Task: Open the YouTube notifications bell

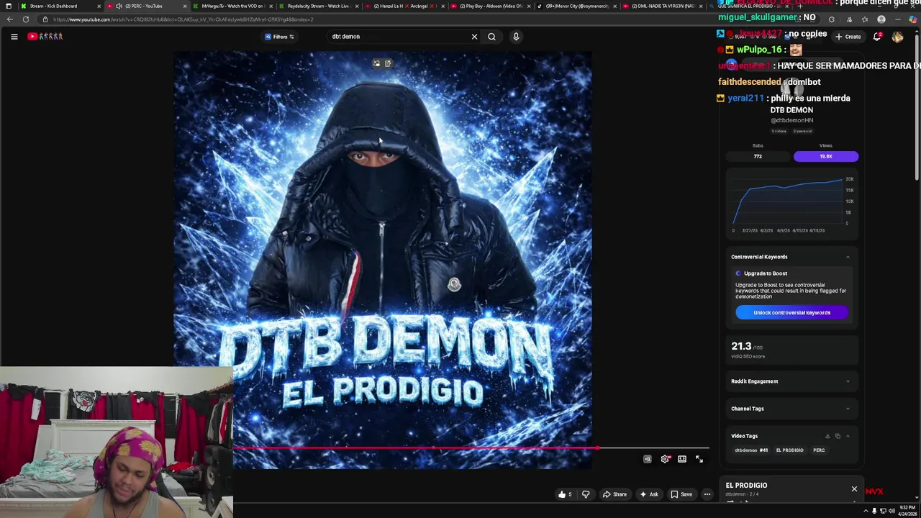Action: [x=877, y=37]
